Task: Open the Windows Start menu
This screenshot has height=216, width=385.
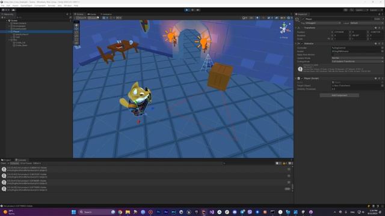Action: click(x=73, y=212)
